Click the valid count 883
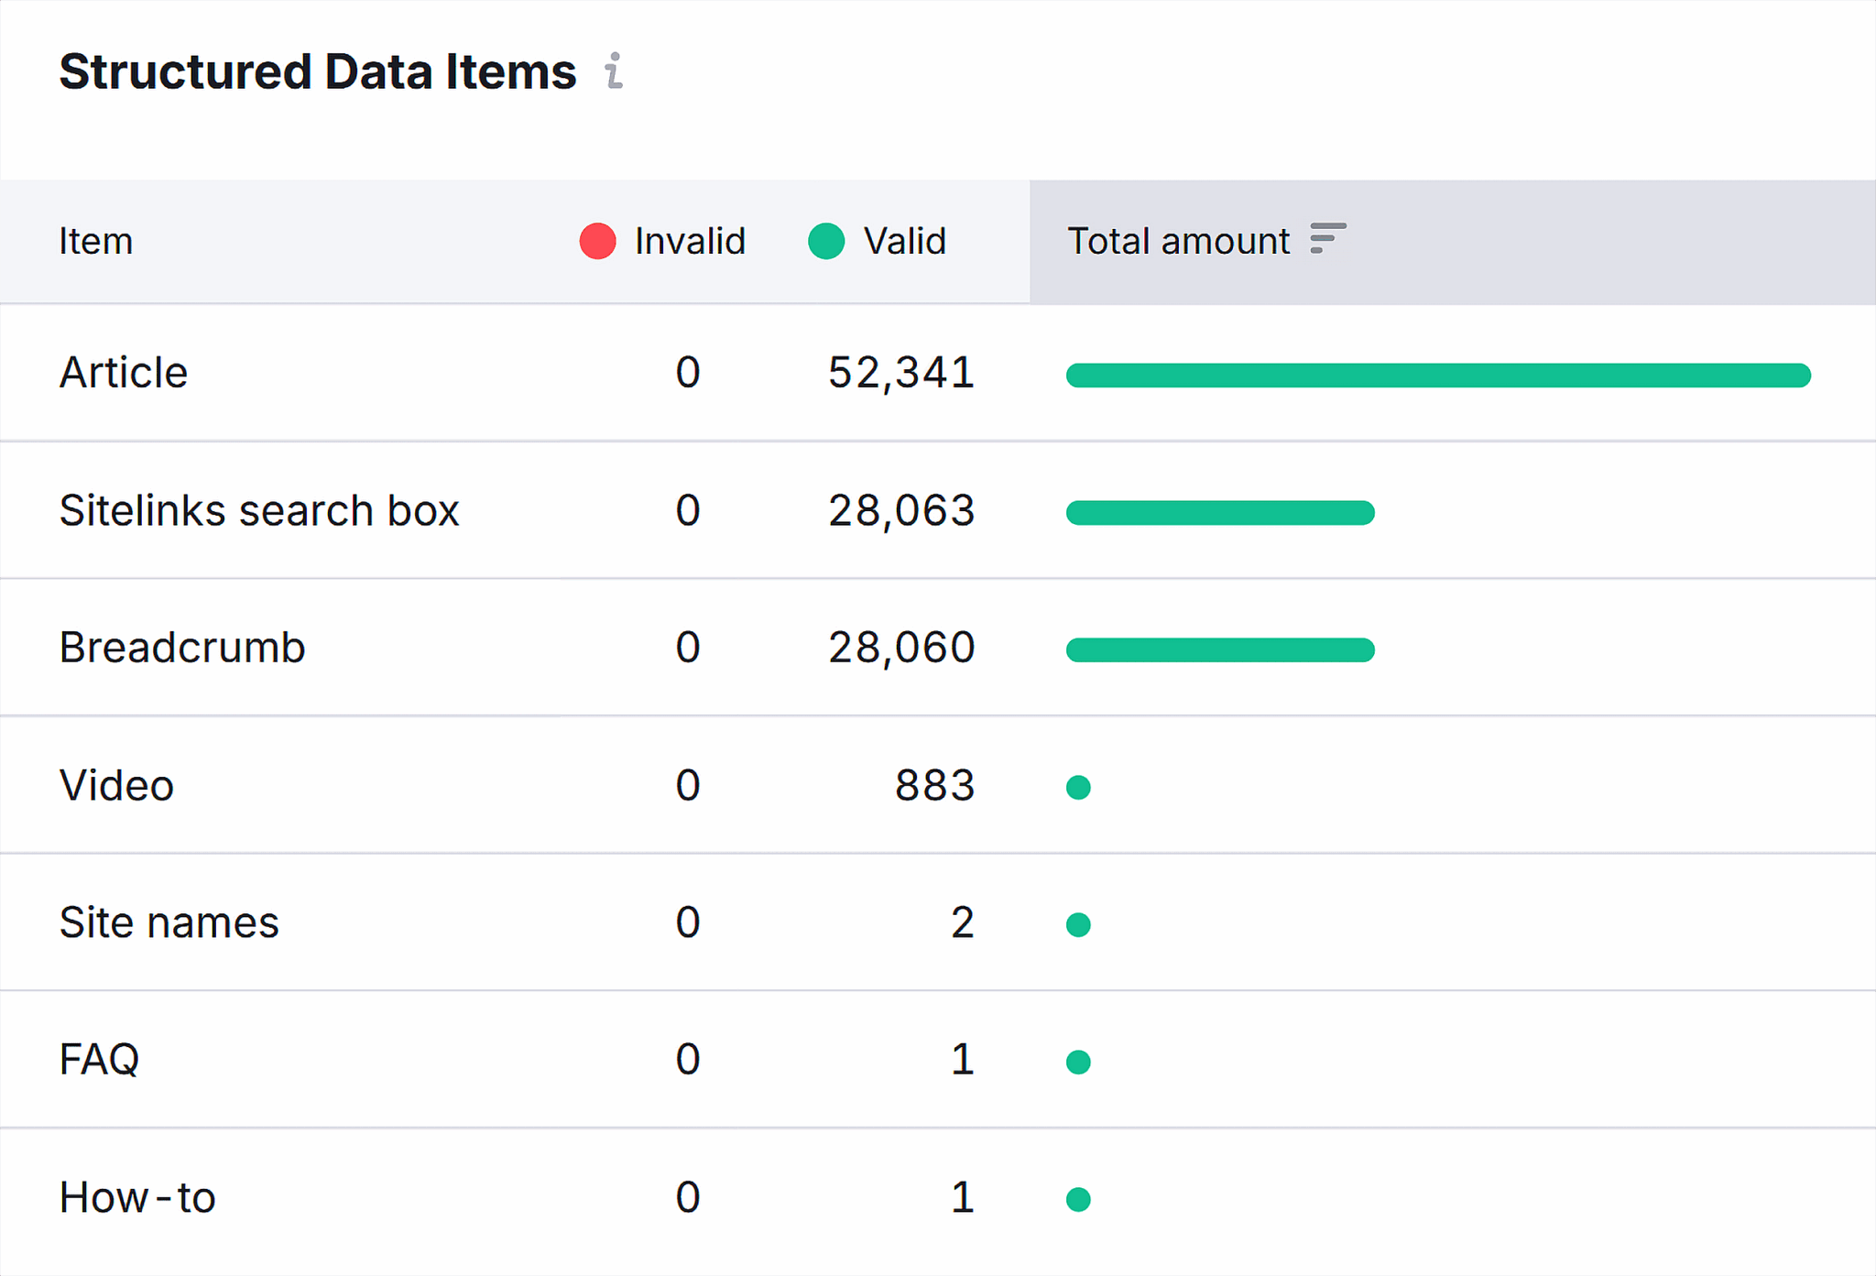 click(934, 785)
